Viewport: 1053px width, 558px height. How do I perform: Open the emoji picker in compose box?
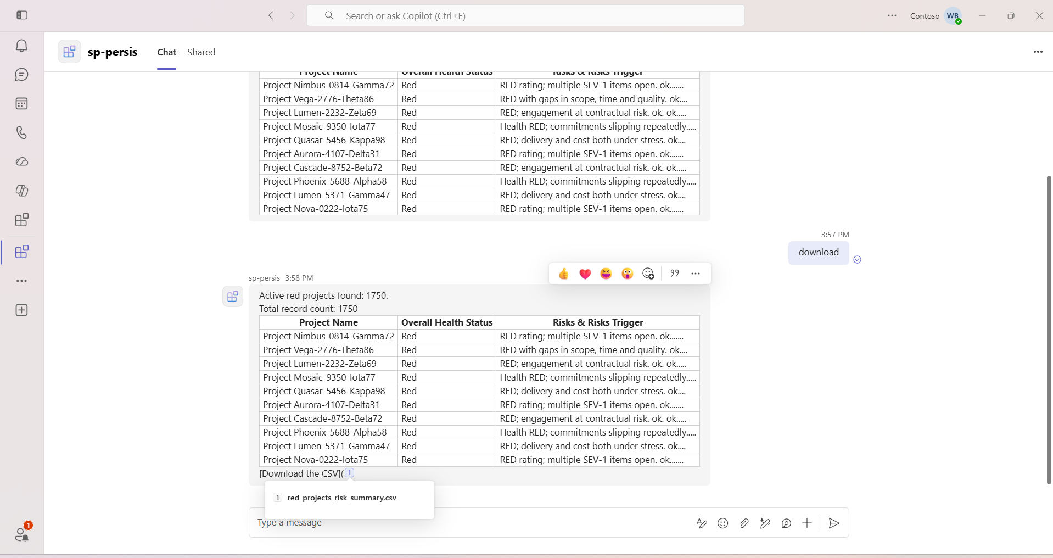[723, 523]
